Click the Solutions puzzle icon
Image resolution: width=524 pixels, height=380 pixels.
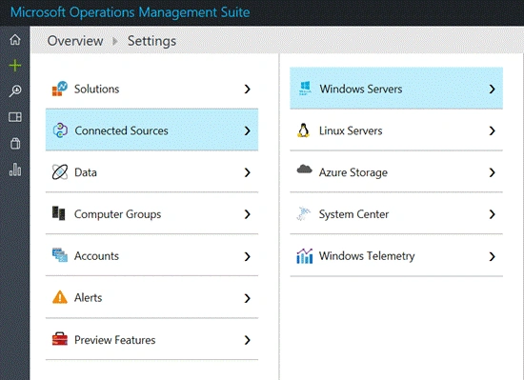coord(60,89)
